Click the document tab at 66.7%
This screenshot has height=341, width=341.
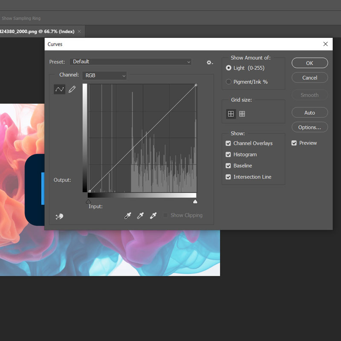point(38,32)
